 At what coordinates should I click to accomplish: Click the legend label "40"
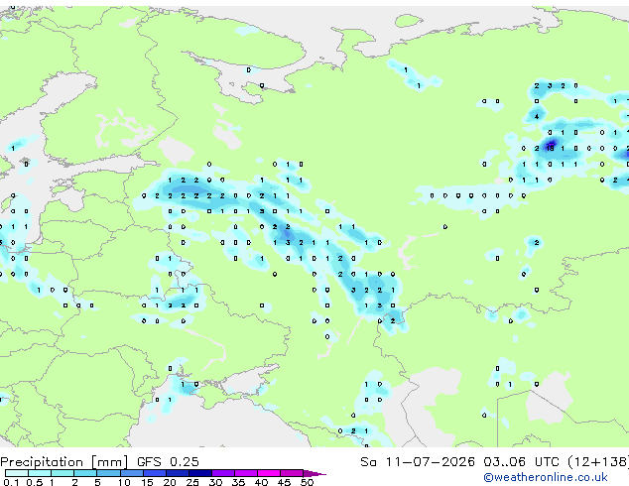click(x=262, y=482)
